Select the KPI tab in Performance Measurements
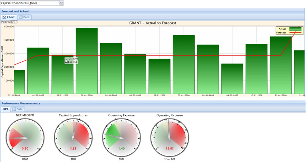The height and width of the screenshot is (163, 306). point(6,109)
